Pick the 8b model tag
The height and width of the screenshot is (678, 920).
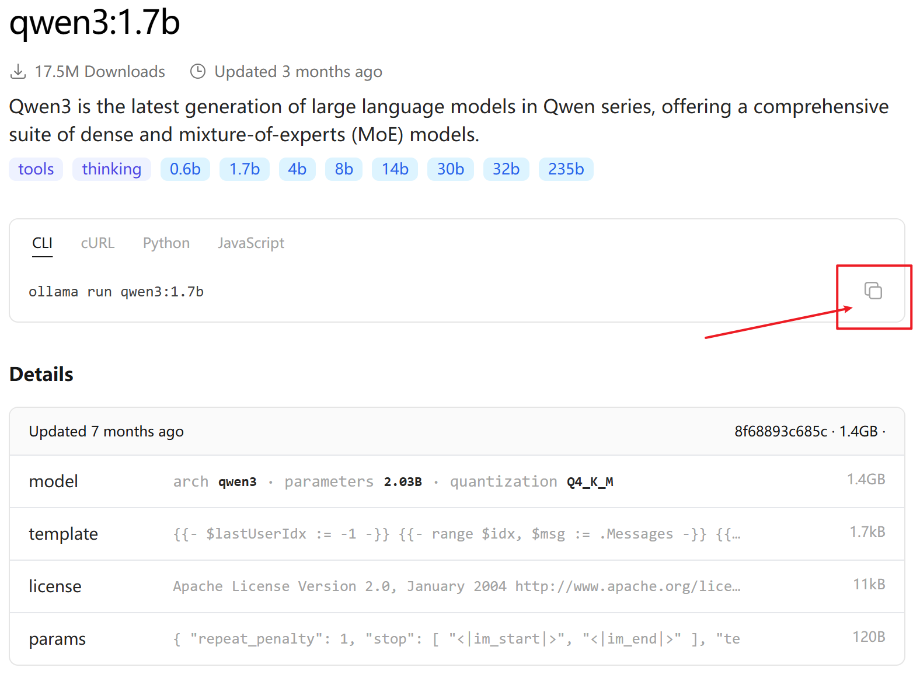tap(344, 169)
